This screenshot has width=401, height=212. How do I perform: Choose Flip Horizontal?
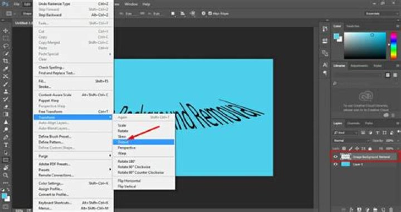click(144, 181)
